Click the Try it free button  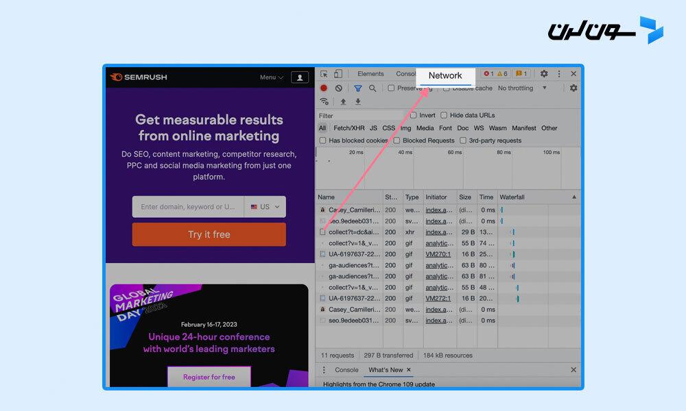[209, 234]
